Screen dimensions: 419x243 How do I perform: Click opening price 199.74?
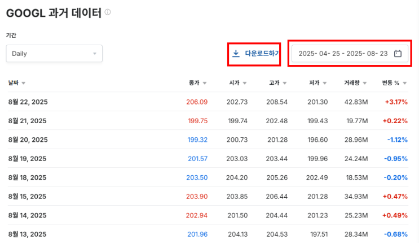coord(238,121)
